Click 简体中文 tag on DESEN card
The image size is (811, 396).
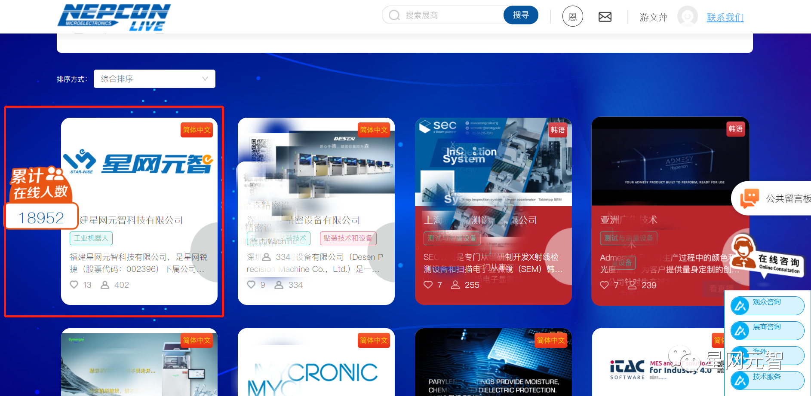pos(374,130)
